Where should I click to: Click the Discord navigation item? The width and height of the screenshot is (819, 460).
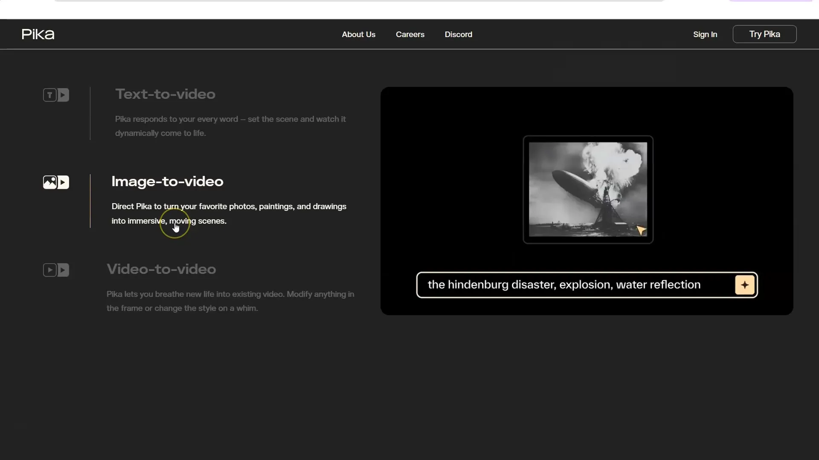coord(459,34)
